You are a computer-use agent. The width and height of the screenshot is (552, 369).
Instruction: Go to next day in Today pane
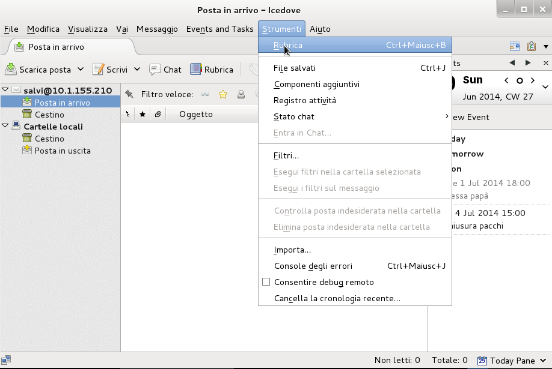pos(533,80)
